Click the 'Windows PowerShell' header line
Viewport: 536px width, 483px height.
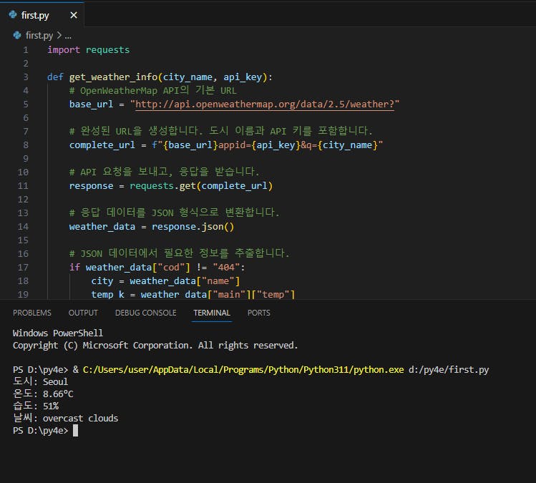[58, 333]
